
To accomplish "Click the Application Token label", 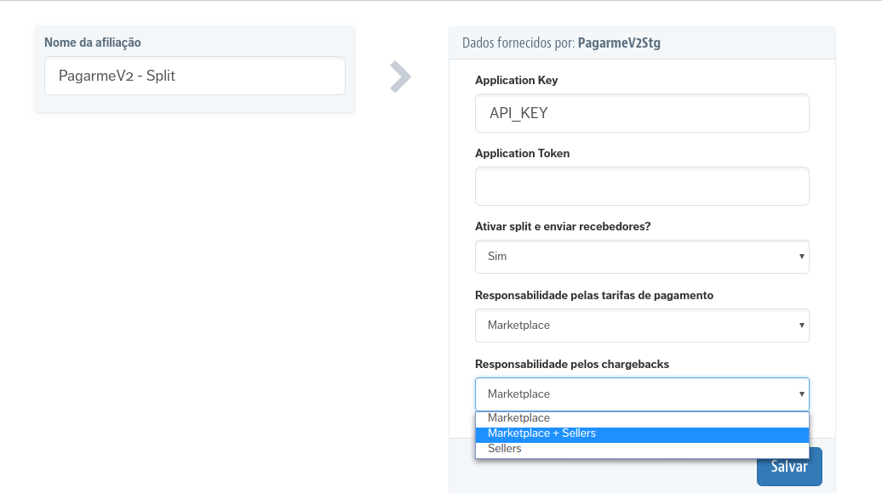I will pos(522,154).
